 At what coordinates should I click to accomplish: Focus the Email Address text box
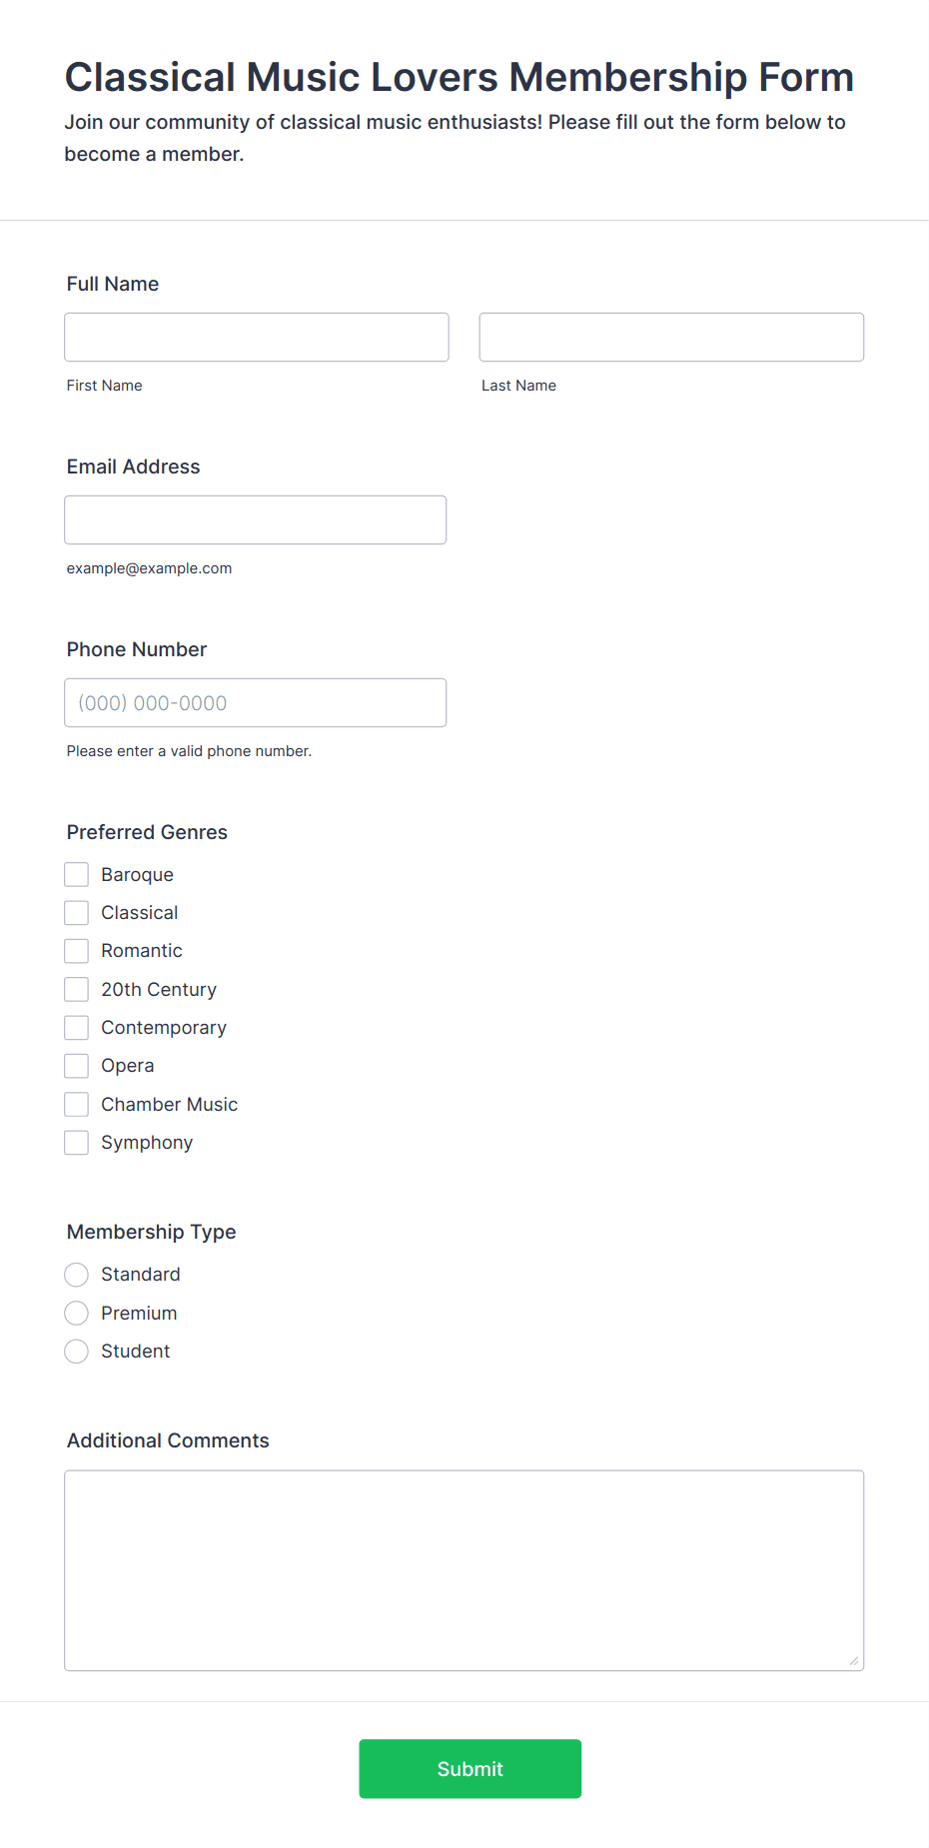click(256, 519)
